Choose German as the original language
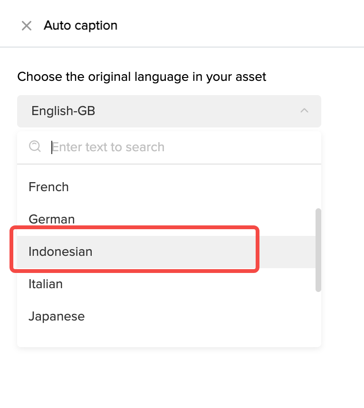Image resolution: width=364 pixels, height=408 pixels. [x=52, y=219]
